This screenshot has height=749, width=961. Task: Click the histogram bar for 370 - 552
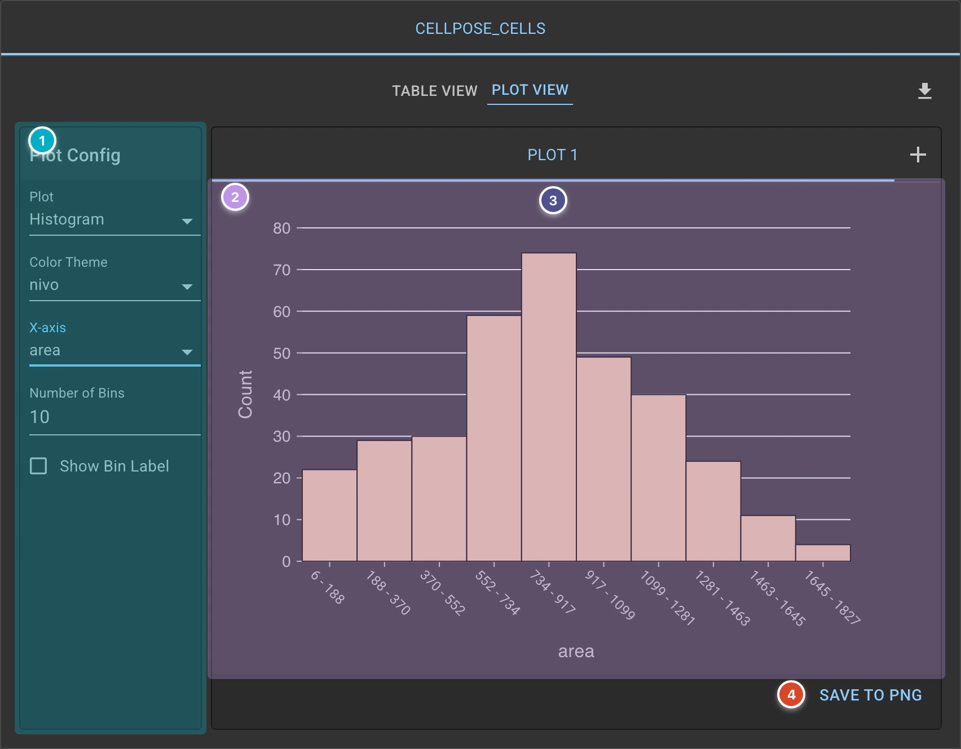tap(439, 499)
